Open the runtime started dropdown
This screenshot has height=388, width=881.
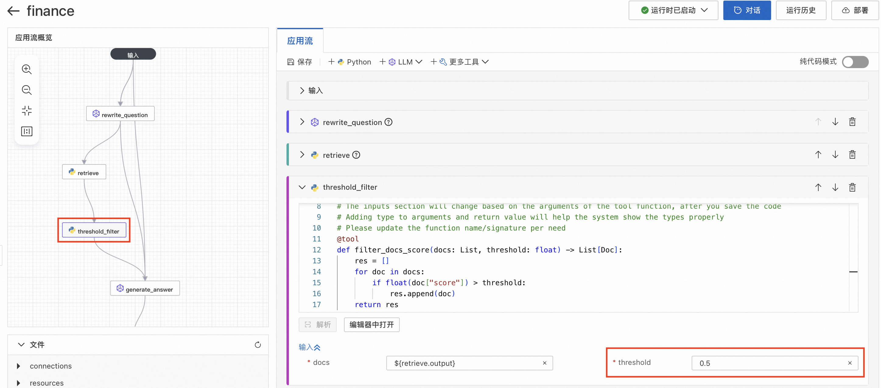point(673,10)
